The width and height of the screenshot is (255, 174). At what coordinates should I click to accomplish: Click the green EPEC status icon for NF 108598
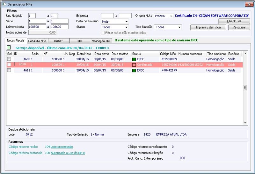coord(134,59)
